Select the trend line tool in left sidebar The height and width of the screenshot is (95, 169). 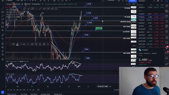click(3, 8)
